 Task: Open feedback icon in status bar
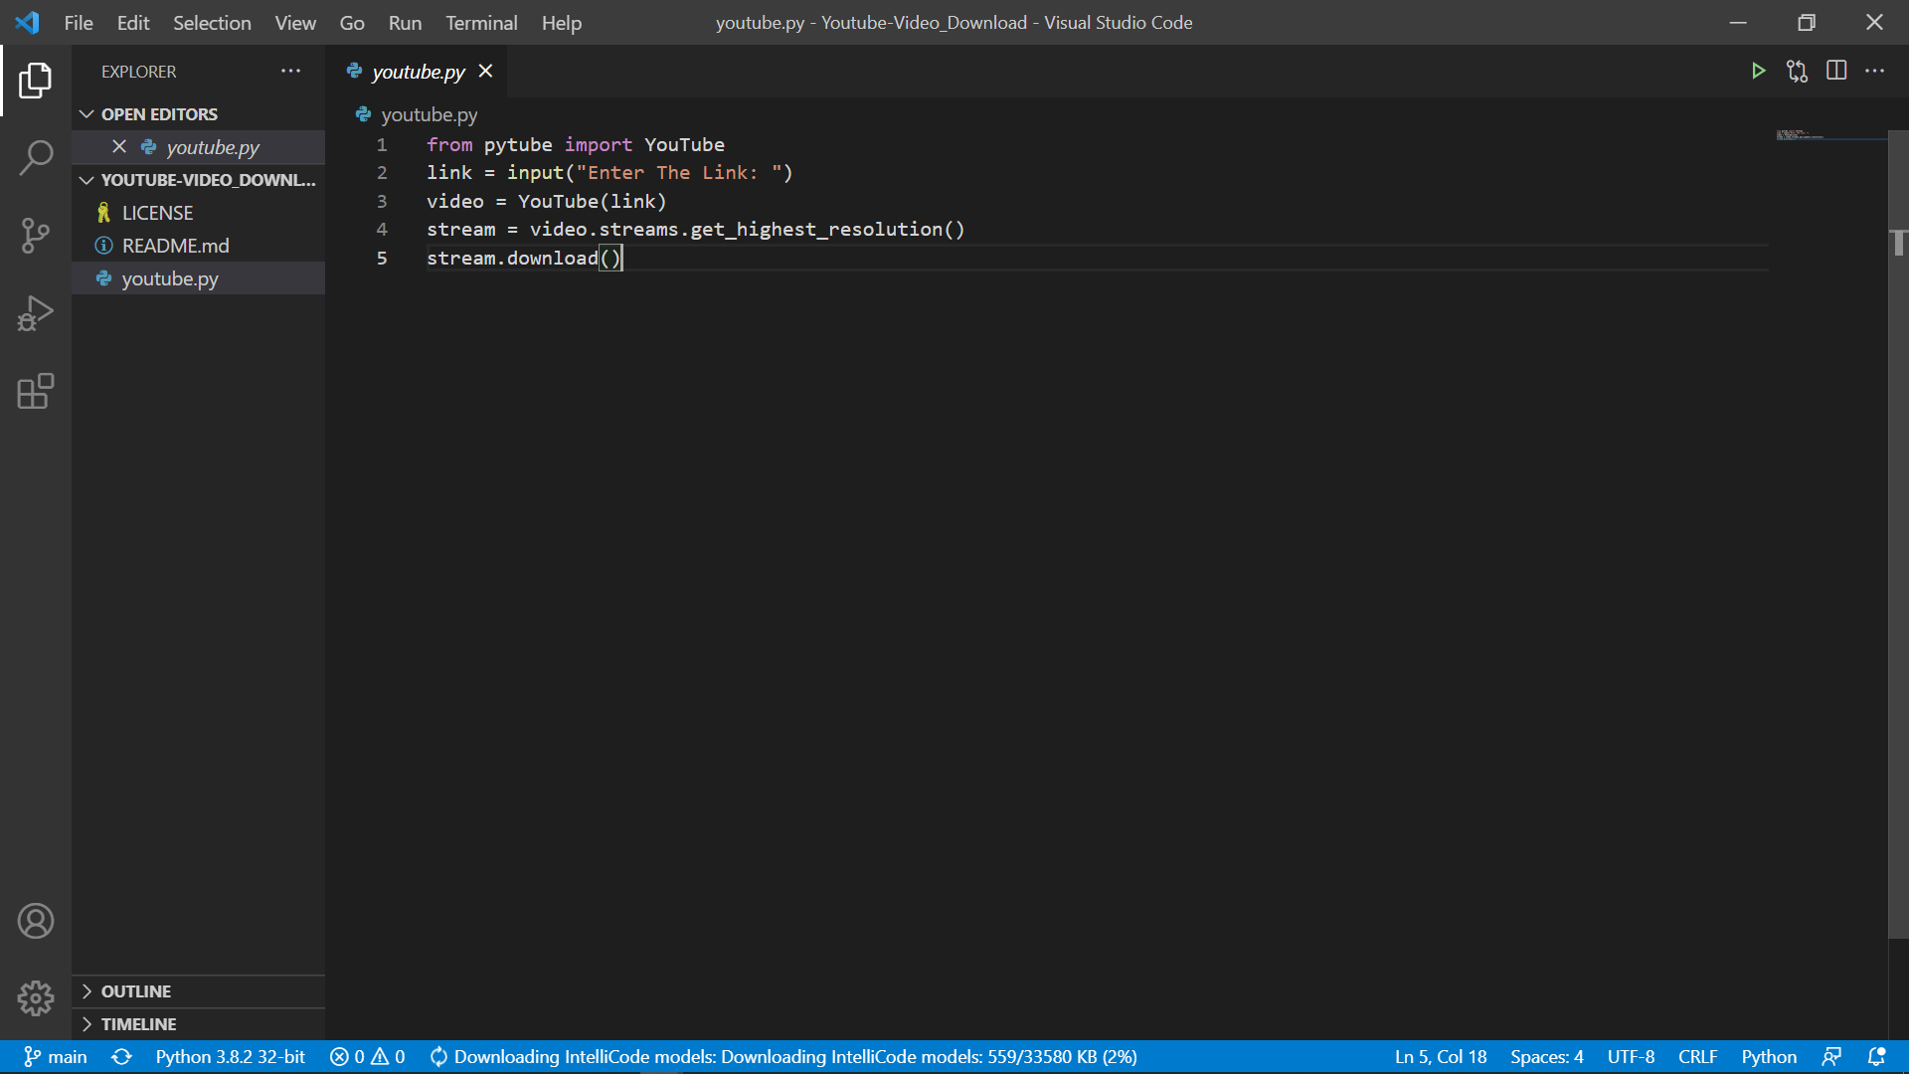[1831, 1056]
